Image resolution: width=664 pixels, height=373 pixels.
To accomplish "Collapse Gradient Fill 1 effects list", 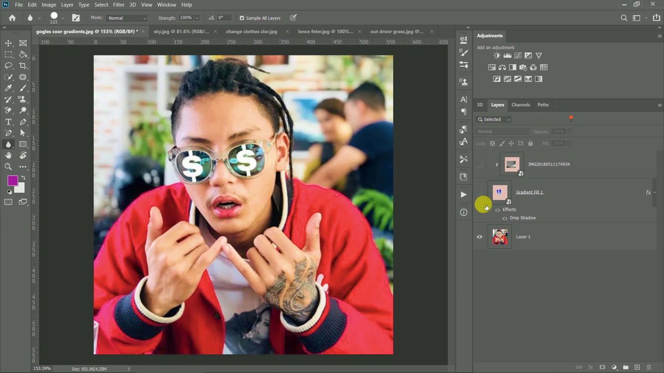I will (655, 192).
